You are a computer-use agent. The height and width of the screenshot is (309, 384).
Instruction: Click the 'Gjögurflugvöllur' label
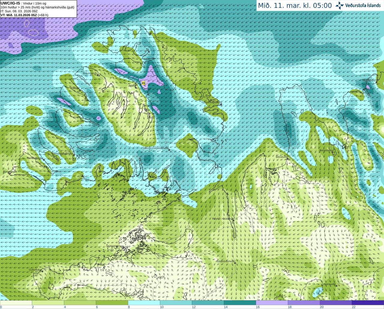point(211,102)
